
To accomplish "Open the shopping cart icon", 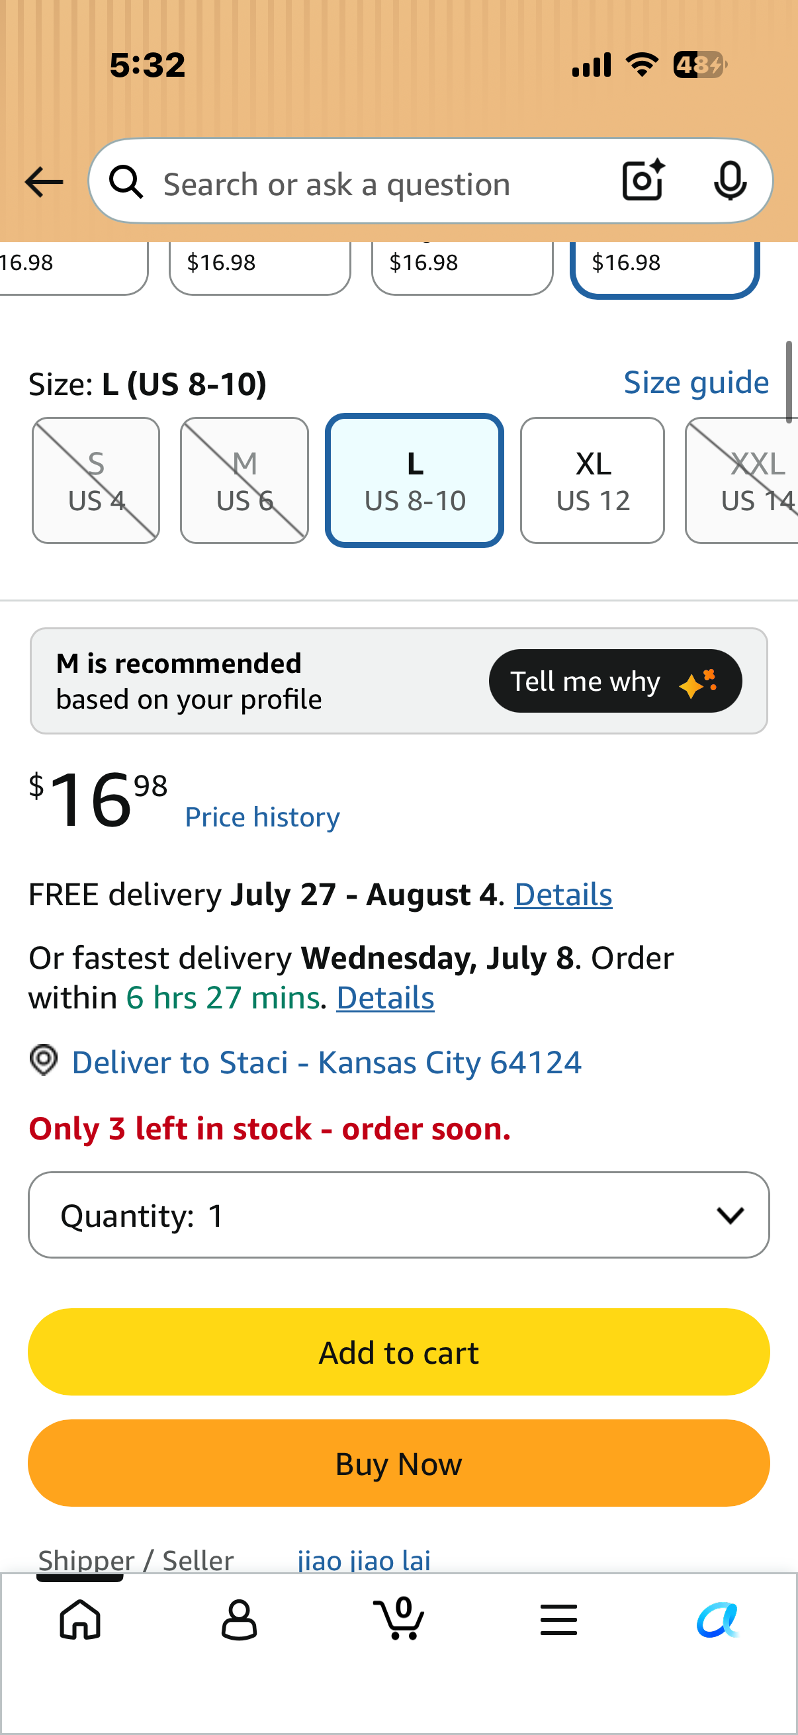I will (400, 1618).
